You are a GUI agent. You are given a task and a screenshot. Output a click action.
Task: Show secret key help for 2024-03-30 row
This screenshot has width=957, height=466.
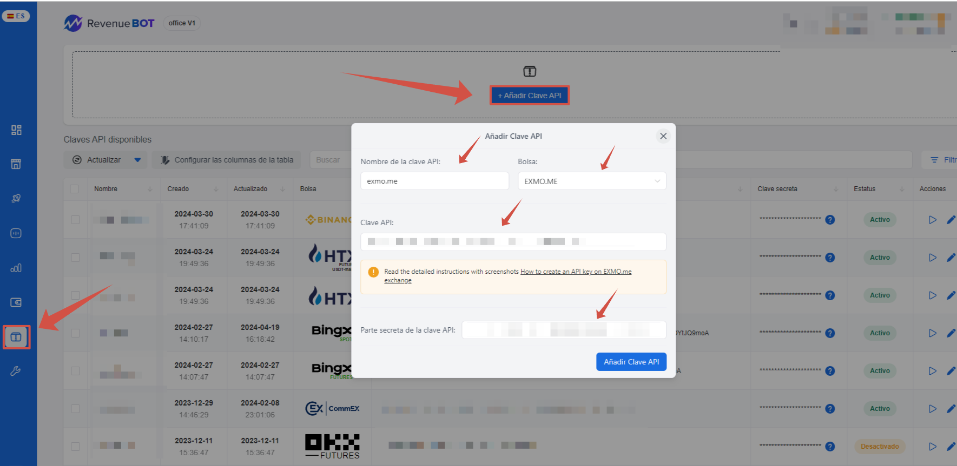830,220
